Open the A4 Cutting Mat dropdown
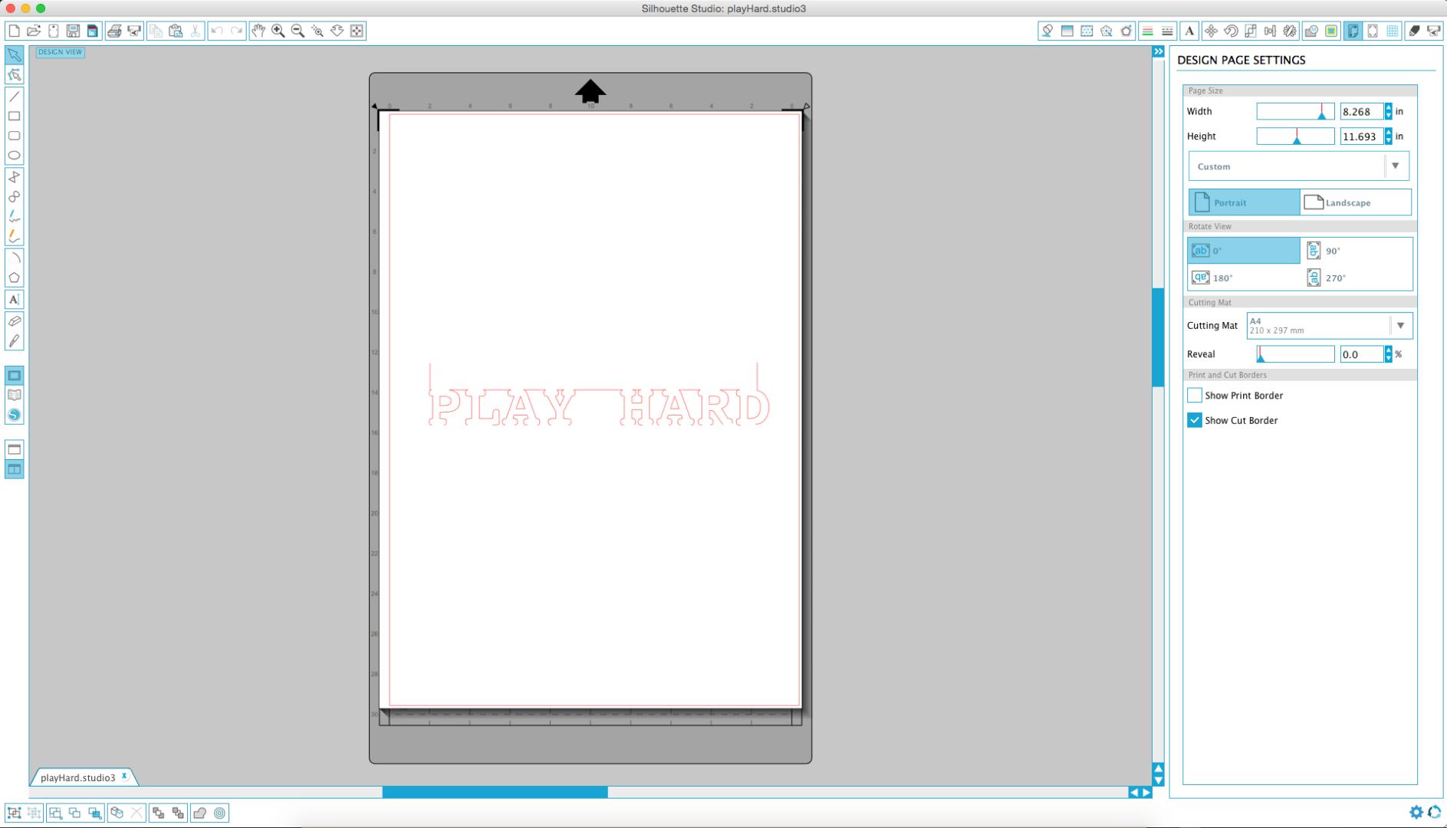 point(1401,325)
